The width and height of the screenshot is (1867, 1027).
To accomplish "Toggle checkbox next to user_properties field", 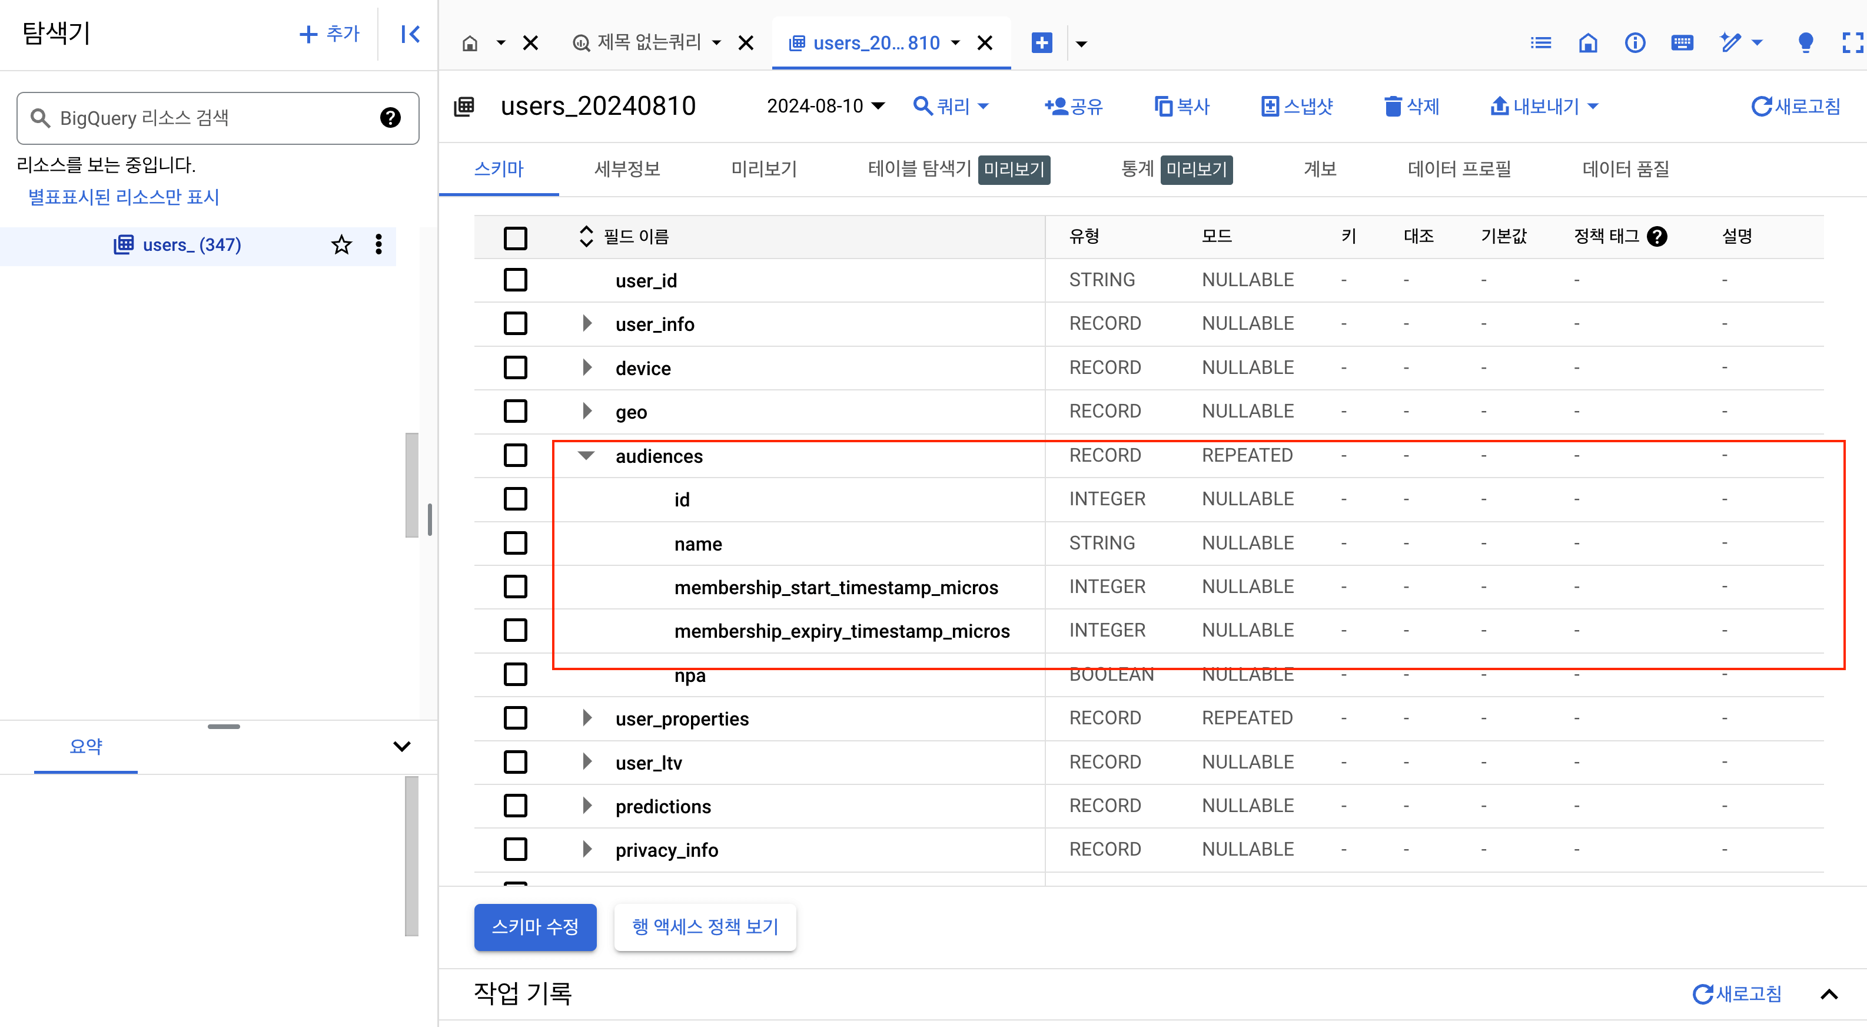I will tap(516, 718).
